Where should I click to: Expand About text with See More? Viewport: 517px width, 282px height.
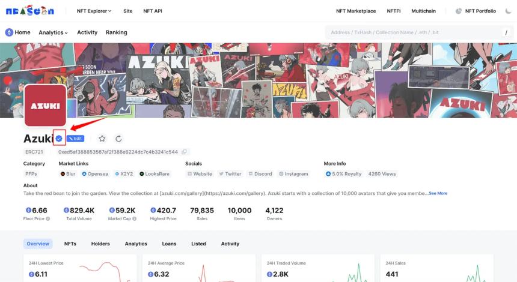438,193
